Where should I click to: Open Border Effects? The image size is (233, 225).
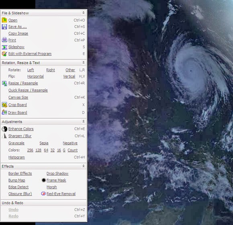coord(20,174)
